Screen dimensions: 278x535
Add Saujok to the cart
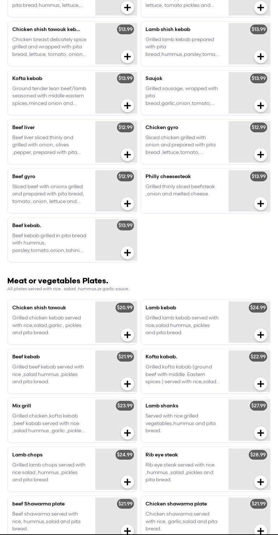[x=261, y=106]
